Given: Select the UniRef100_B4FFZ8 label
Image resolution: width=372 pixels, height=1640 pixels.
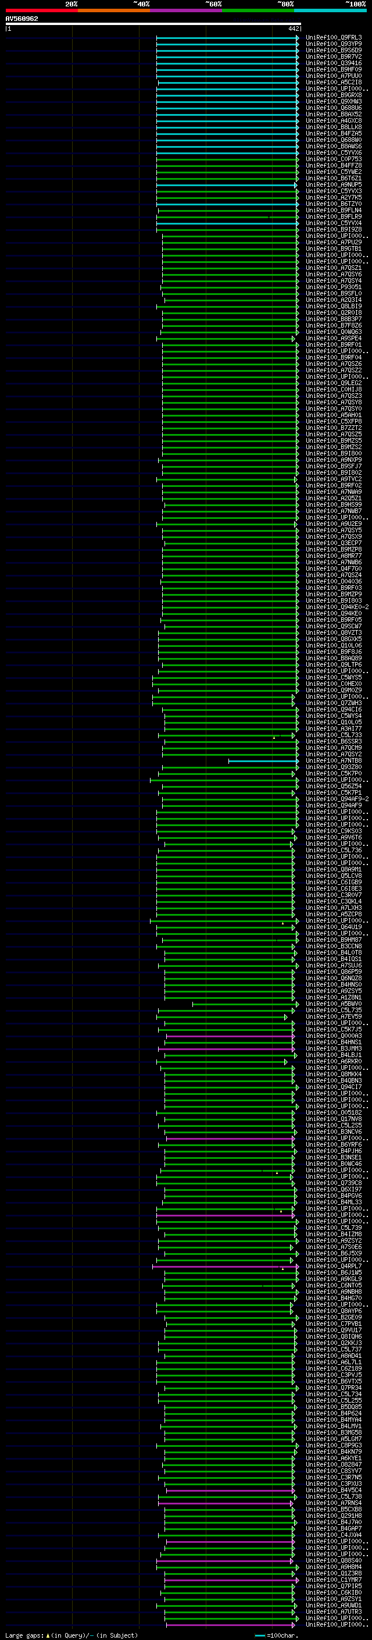Looking at the screenshot, I should click(x=334, y=166).
